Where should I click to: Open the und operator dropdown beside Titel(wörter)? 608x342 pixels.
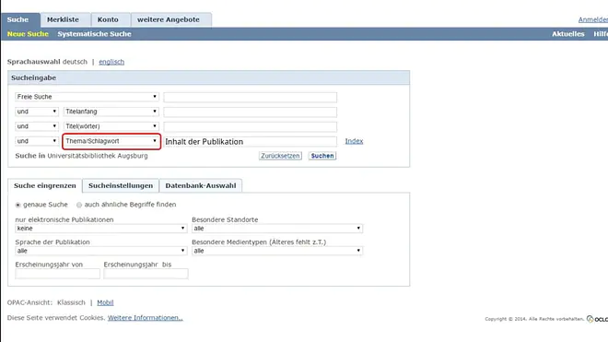(37, 126)
